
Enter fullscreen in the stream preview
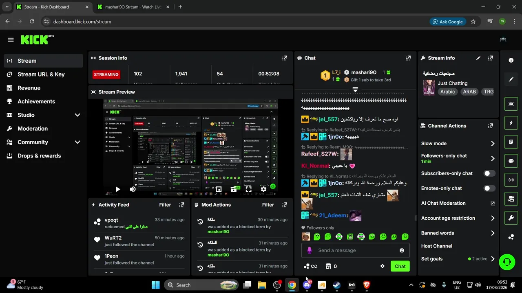248,189
